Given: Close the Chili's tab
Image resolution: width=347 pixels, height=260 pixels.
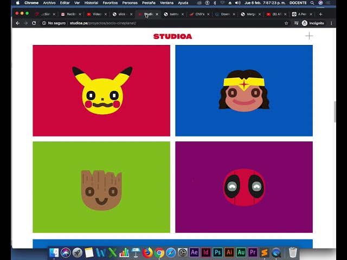Looking at the screenshot, I should pos(208,14).
